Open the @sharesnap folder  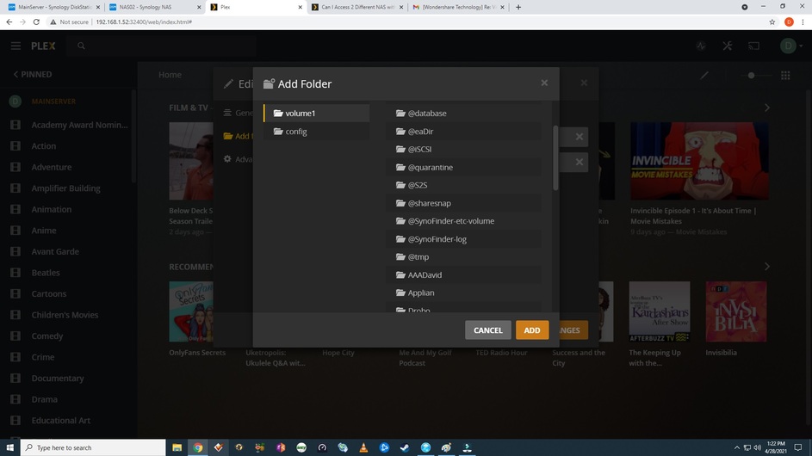pyautogui.click(x=463, y=203)
